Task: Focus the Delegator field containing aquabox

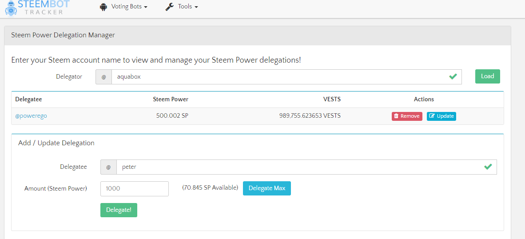Action: [x=286, y=77]
